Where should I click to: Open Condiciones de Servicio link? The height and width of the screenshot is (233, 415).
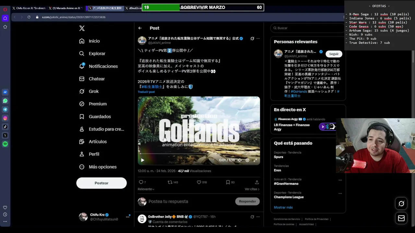[287, 219]
